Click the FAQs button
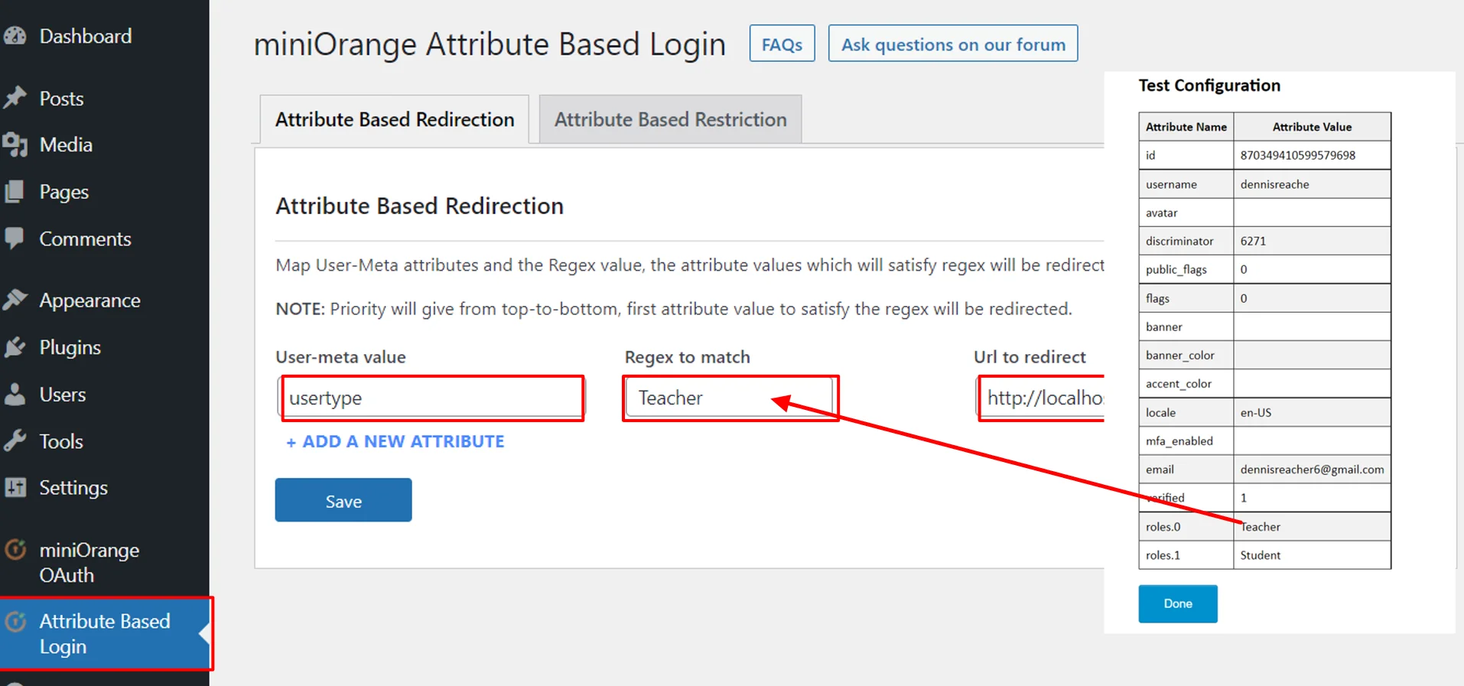This screenshot has height=686, width=1464. click(x=782, y=44)
